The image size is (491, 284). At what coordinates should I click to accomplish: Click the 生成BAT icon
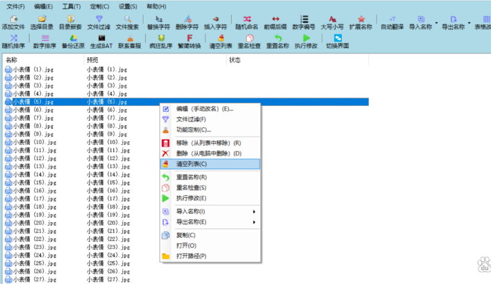[101, 38]
